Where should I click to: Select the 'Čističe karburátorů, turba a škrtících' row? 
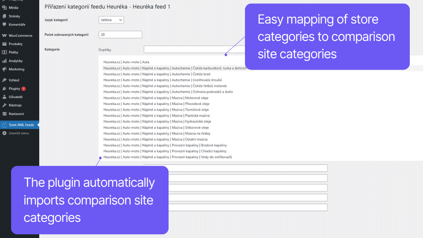click(x=175, y=68)
